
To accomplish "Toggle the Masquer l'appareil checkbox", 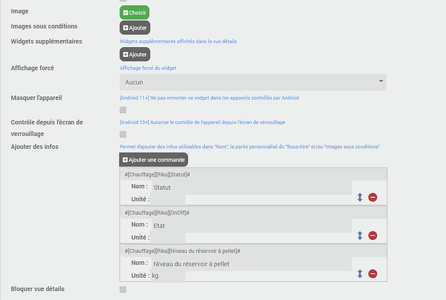I will click(123, 110).
